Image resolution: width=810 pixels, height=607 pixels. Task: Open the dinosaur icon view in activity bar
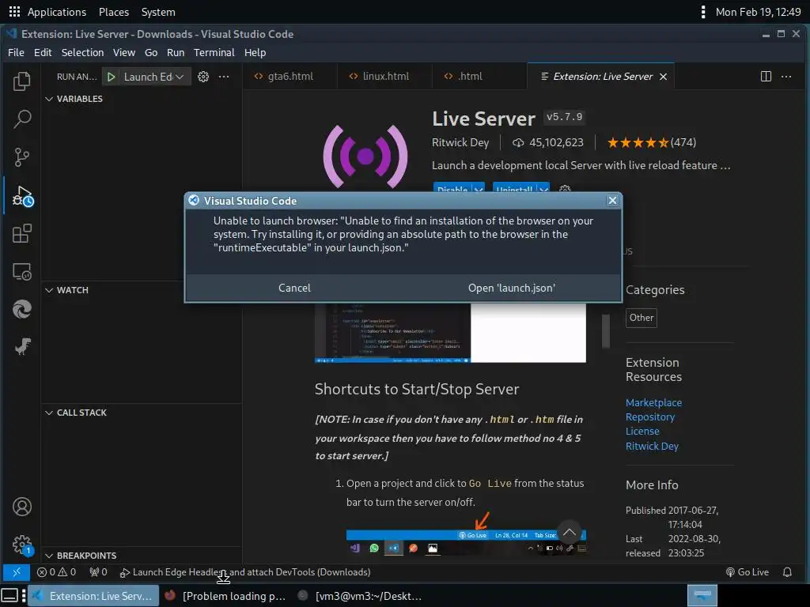coord(21,347)
